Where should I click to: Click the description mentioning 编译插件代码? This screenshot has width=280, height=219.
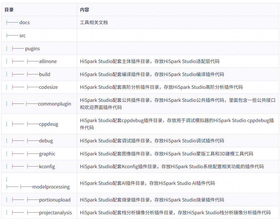[x=152, y=74]
